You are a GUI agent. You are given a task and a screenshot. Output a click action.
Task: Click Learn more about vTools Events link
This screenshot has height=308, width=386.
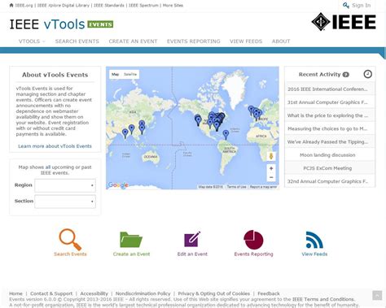[55, 146]
